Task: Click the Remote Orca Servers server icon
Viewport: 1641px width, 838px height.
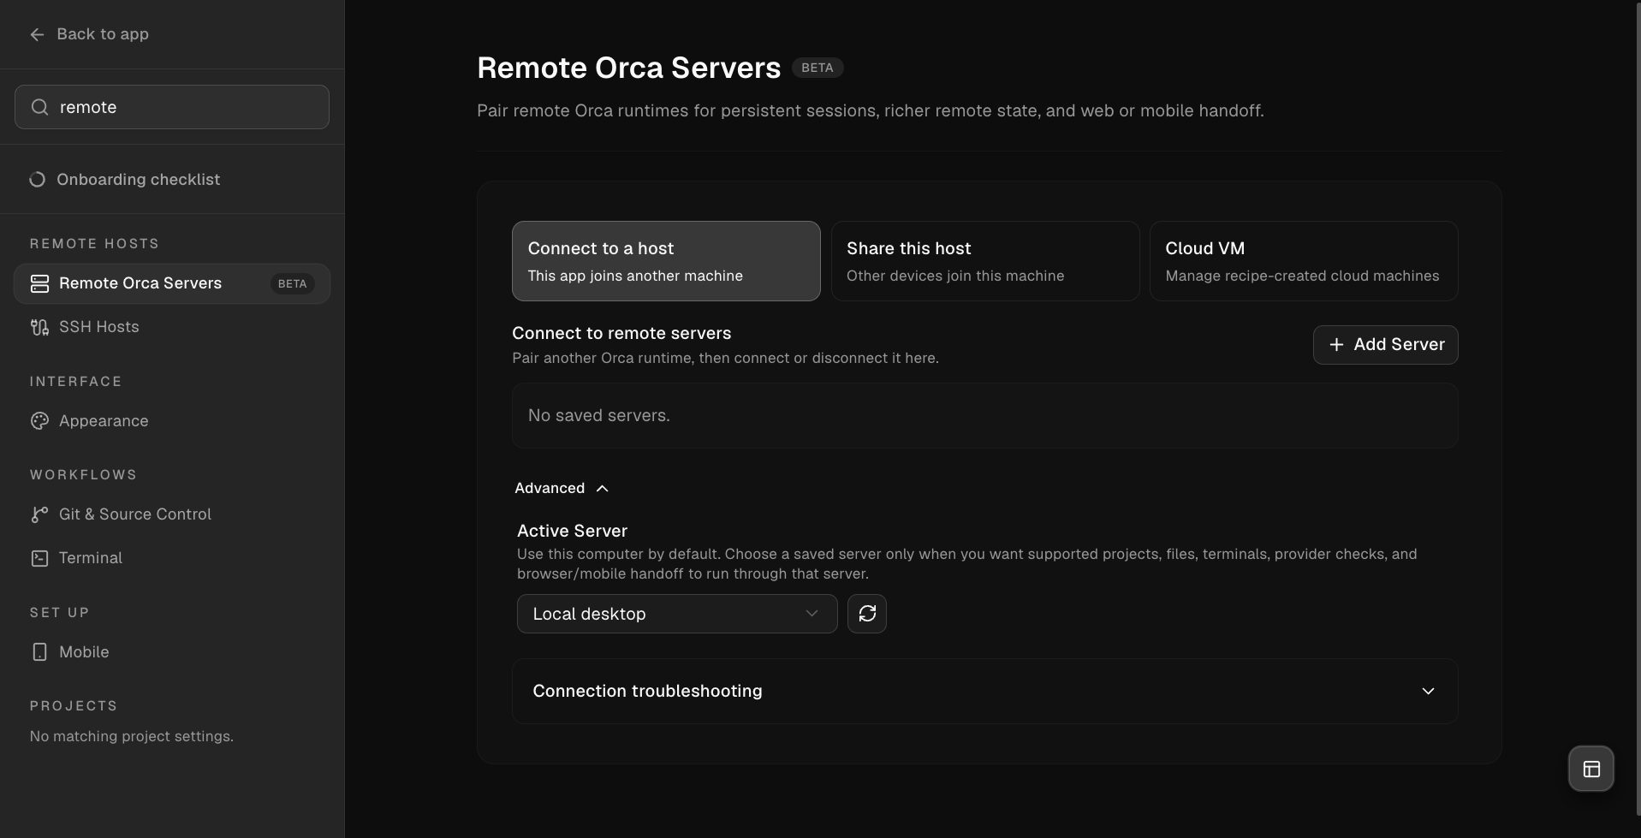Action: tap(39, 283)
